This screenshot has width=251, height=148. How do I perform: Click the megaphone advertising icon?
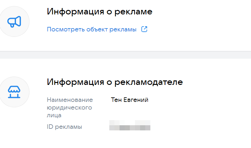point(14,21)
